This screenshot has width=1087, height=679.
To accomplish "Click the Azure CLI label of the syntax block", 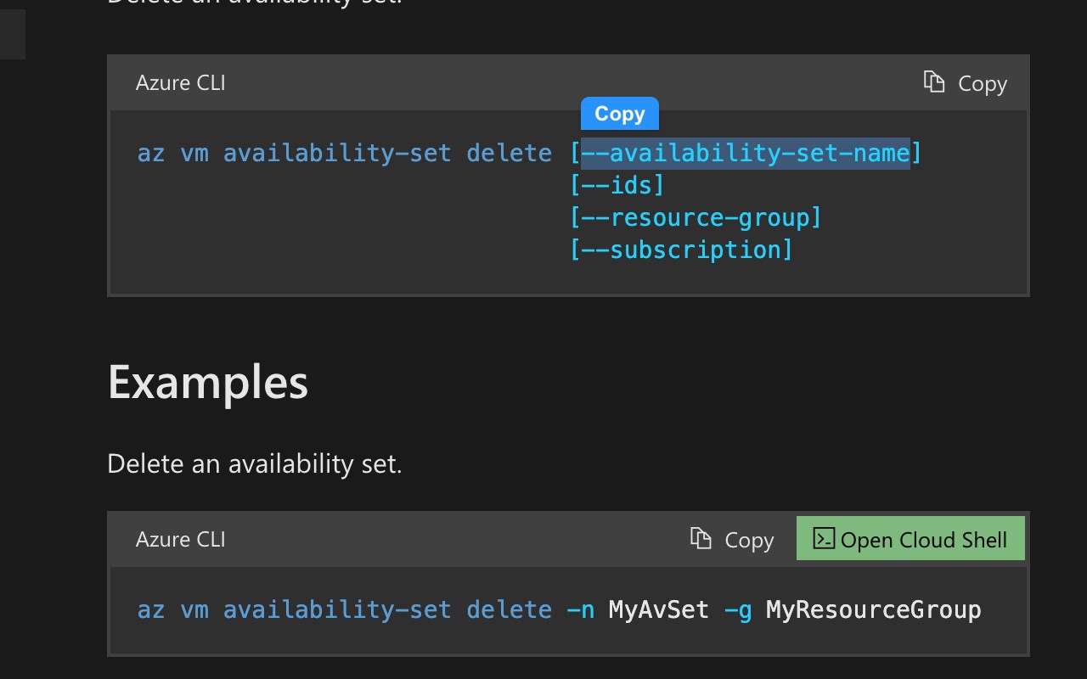I will coord(181,83).
